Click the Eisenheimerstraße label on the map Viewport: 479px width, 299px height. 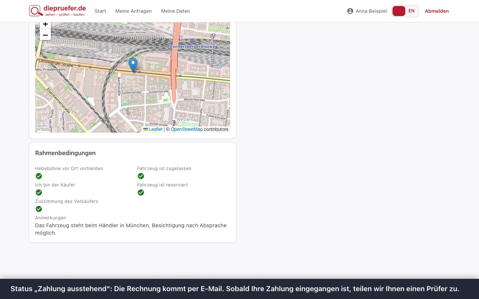pos(59,100)
